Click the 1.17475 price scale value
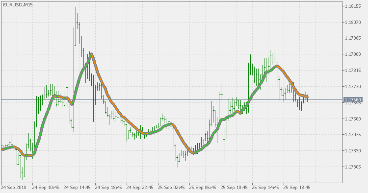 [353, 134]
